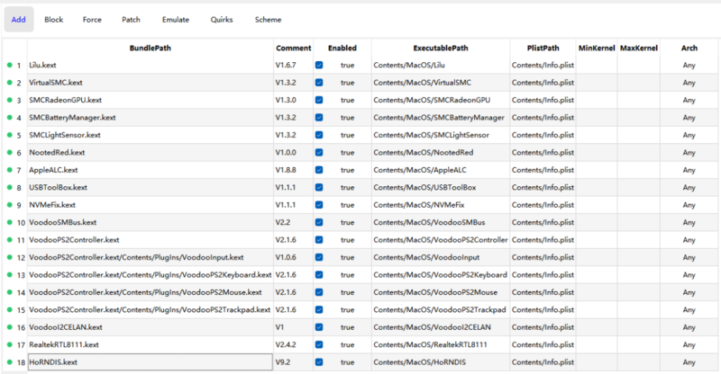Image resolution: width=721 pixels, height=374 pixels.
Task: Open the Force tab
Action: pos(92,20)
